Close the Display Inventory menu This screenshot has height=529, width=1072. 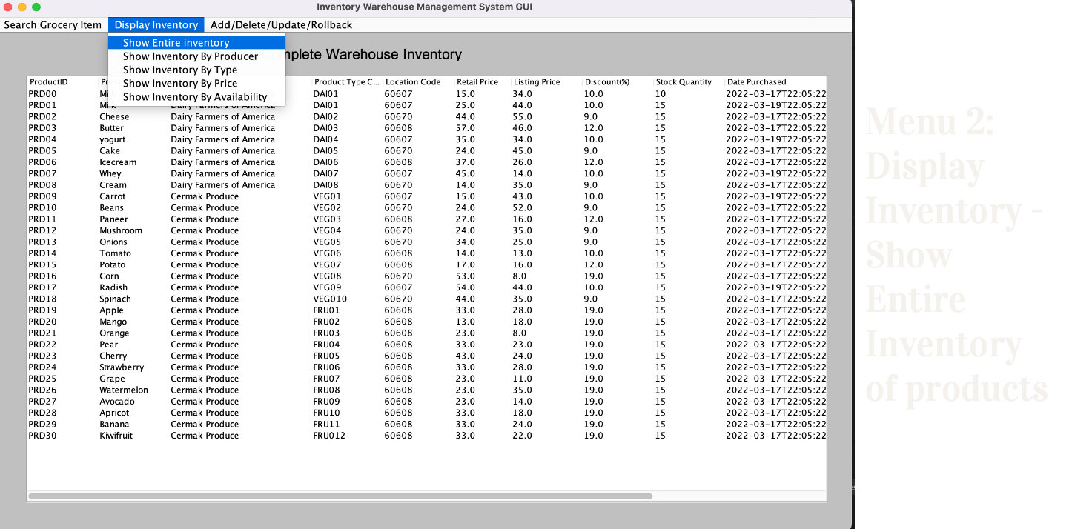(x=156, y=25)
